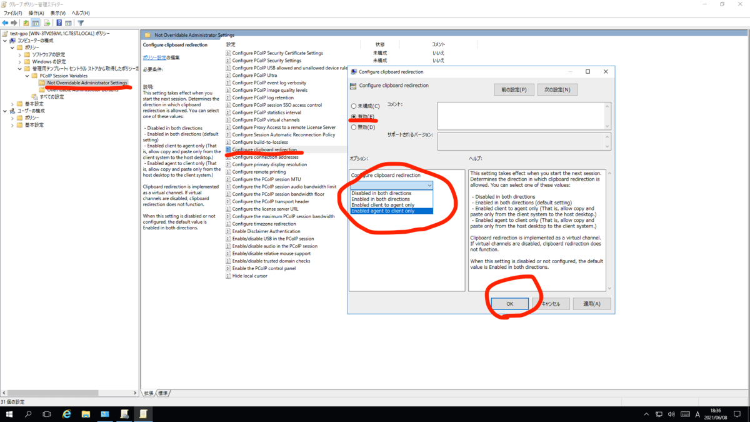The width and height of the screenshot is (750, 422).
Task: Select 'Configure remote printing' setting row
Action: pos(259,172)
